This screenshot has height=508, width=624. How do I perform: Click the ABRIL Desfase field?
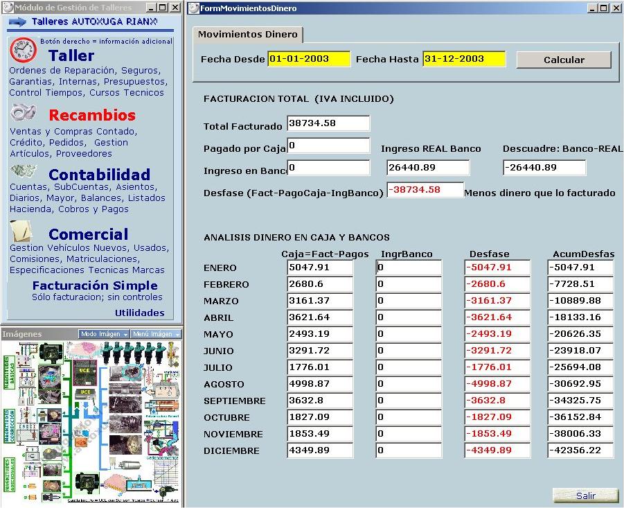click(x=497, y=317)
